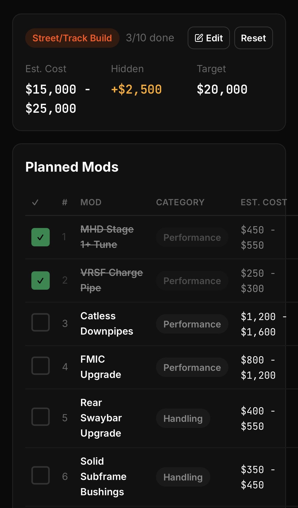This screenshot has width=298, height=508.
Task: Select the Street/Track Build badge
Action: click(72, 38)
